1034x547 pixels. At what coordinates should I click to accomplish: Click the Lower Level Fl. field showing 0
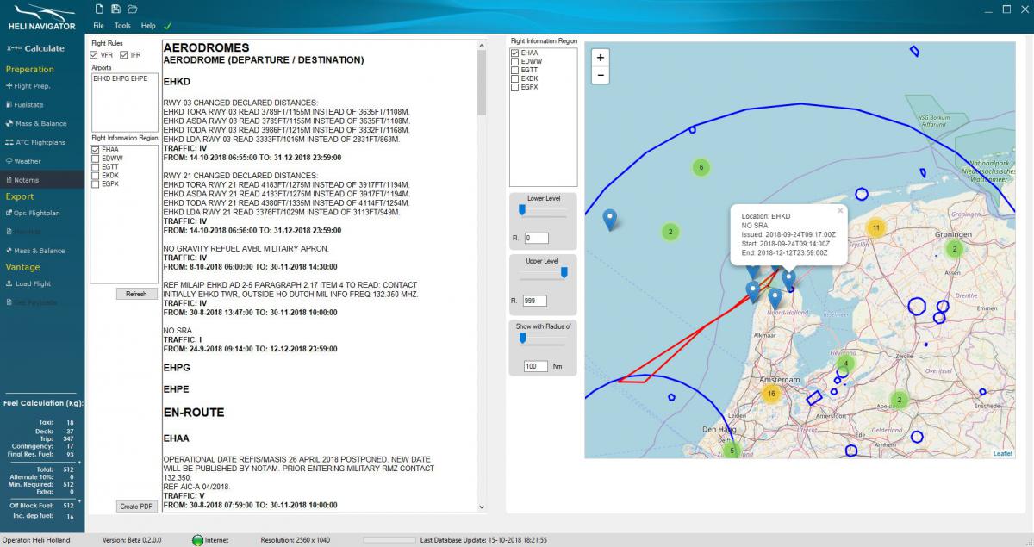536,238
